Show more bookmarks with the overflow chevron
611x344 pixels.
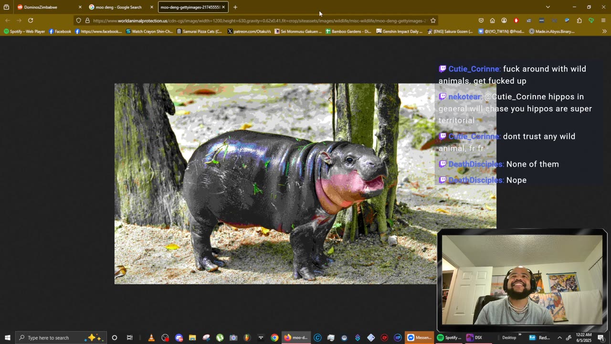point(604,32)
